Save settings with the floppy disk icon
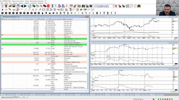 (14, 6)
